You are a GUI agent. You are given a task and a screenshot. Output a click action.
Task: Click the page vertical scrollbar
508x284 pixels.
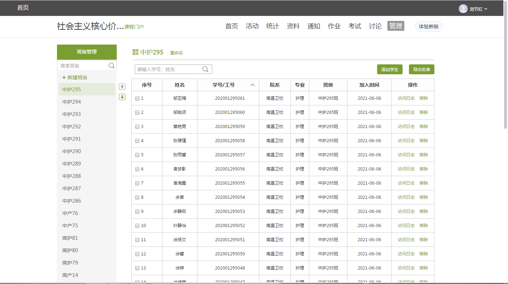[x=506, y=65]
